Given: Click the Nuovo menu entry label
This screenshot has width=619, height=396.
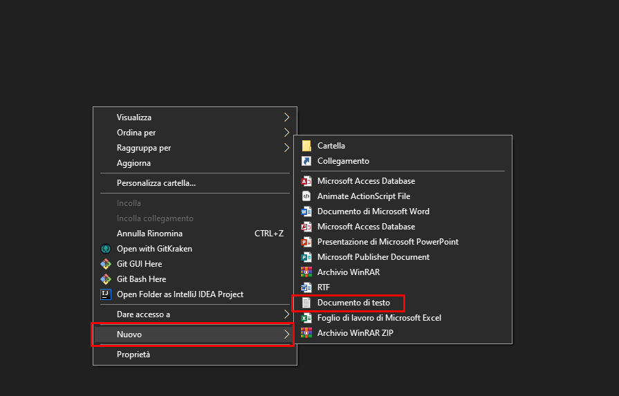Looking at the screenshot, I should tap(129, 334).
